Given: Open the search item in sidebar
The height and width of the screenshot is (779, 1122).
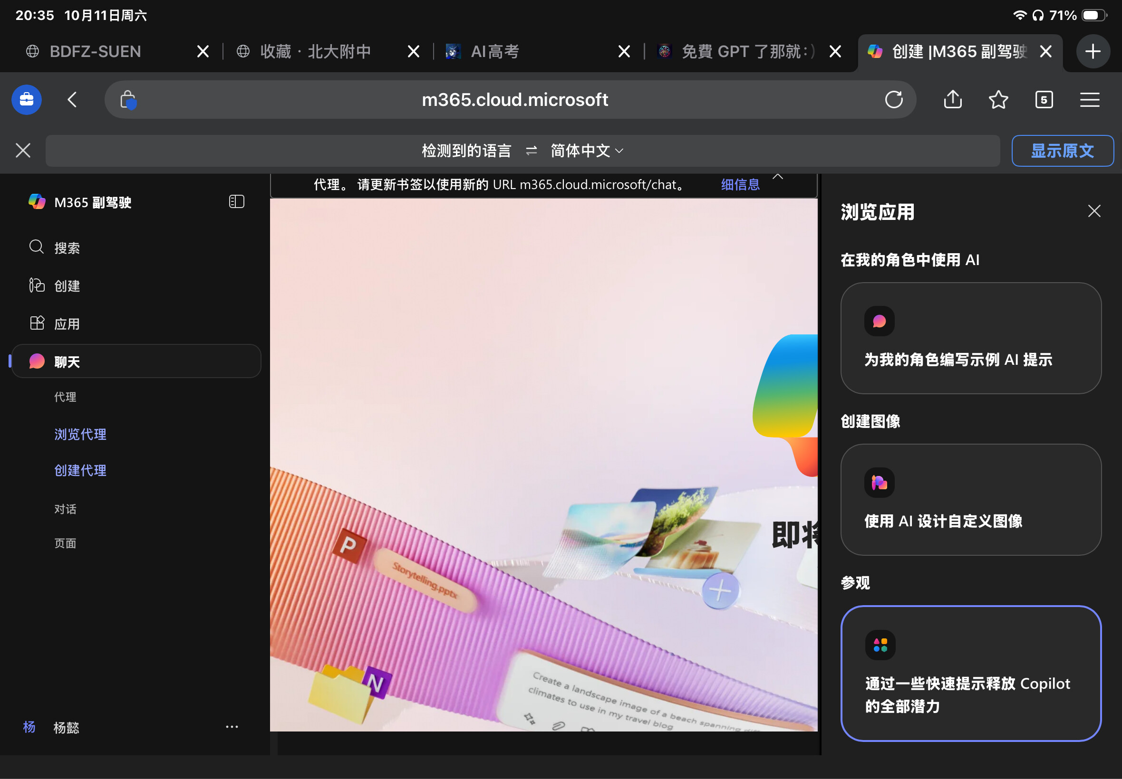Looking at the screenshot, I should 67,248.
